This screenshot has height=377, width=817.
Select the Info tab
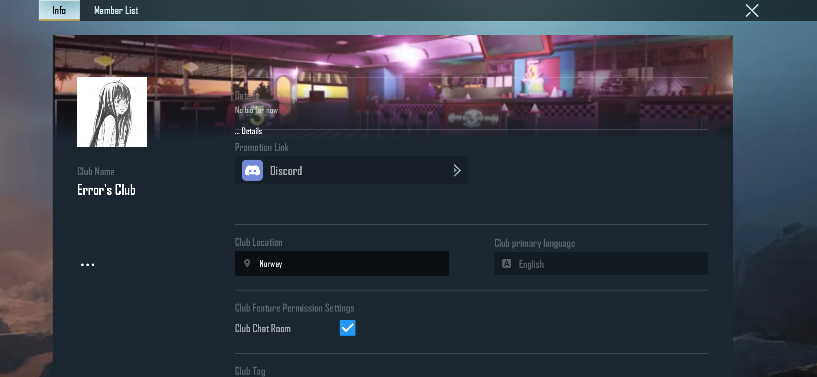click(59, 11)
